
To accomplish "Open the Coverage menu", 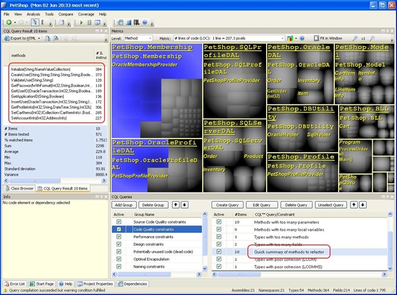I will (86, 14).
